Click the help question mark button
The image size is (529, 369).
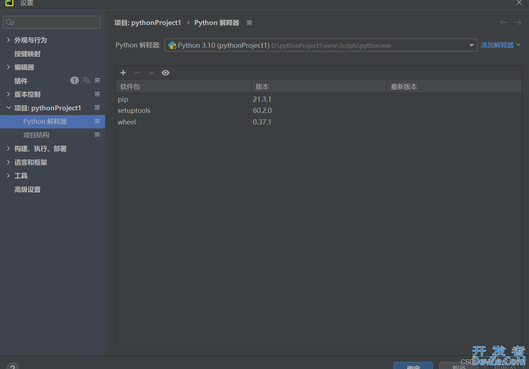(12, 366)
